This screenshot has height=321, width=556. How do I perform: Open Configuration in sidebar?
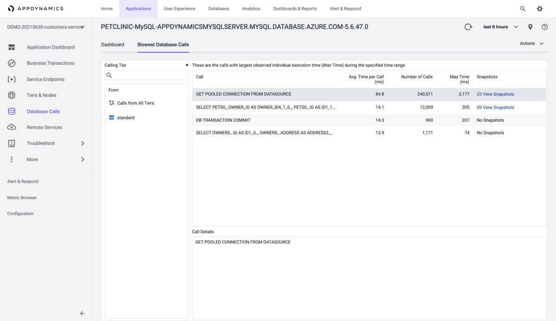20,214
